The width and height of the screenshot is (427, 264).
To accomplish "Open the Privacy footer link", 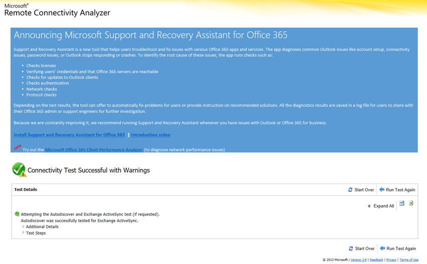I will coord(391,260).
